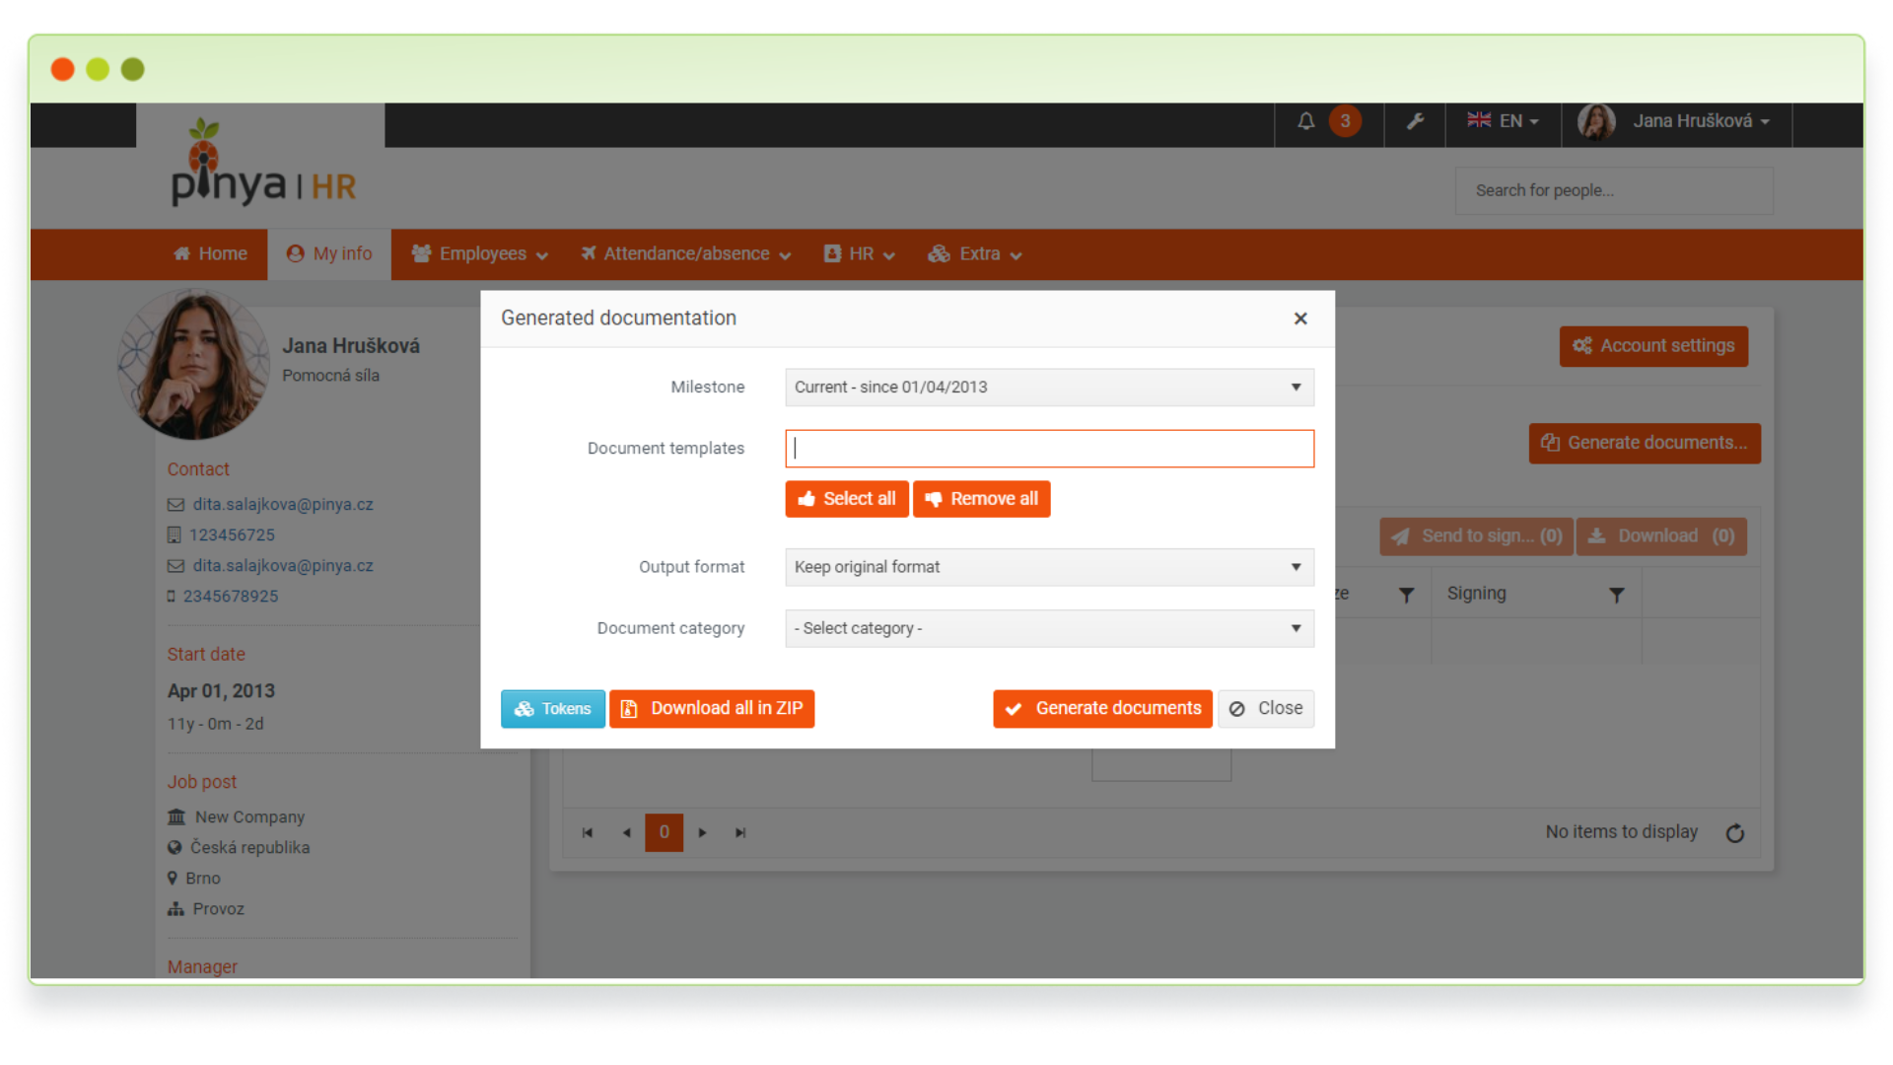1893x1065 pixels.
Task: Click mobile number 2345678925
Action: 231,597
